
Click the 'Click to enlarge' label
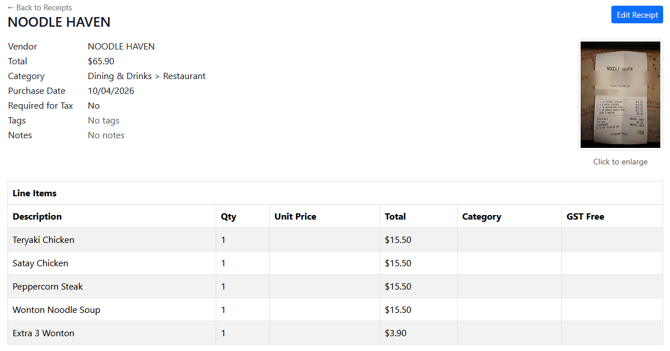(x=620, y=162)
